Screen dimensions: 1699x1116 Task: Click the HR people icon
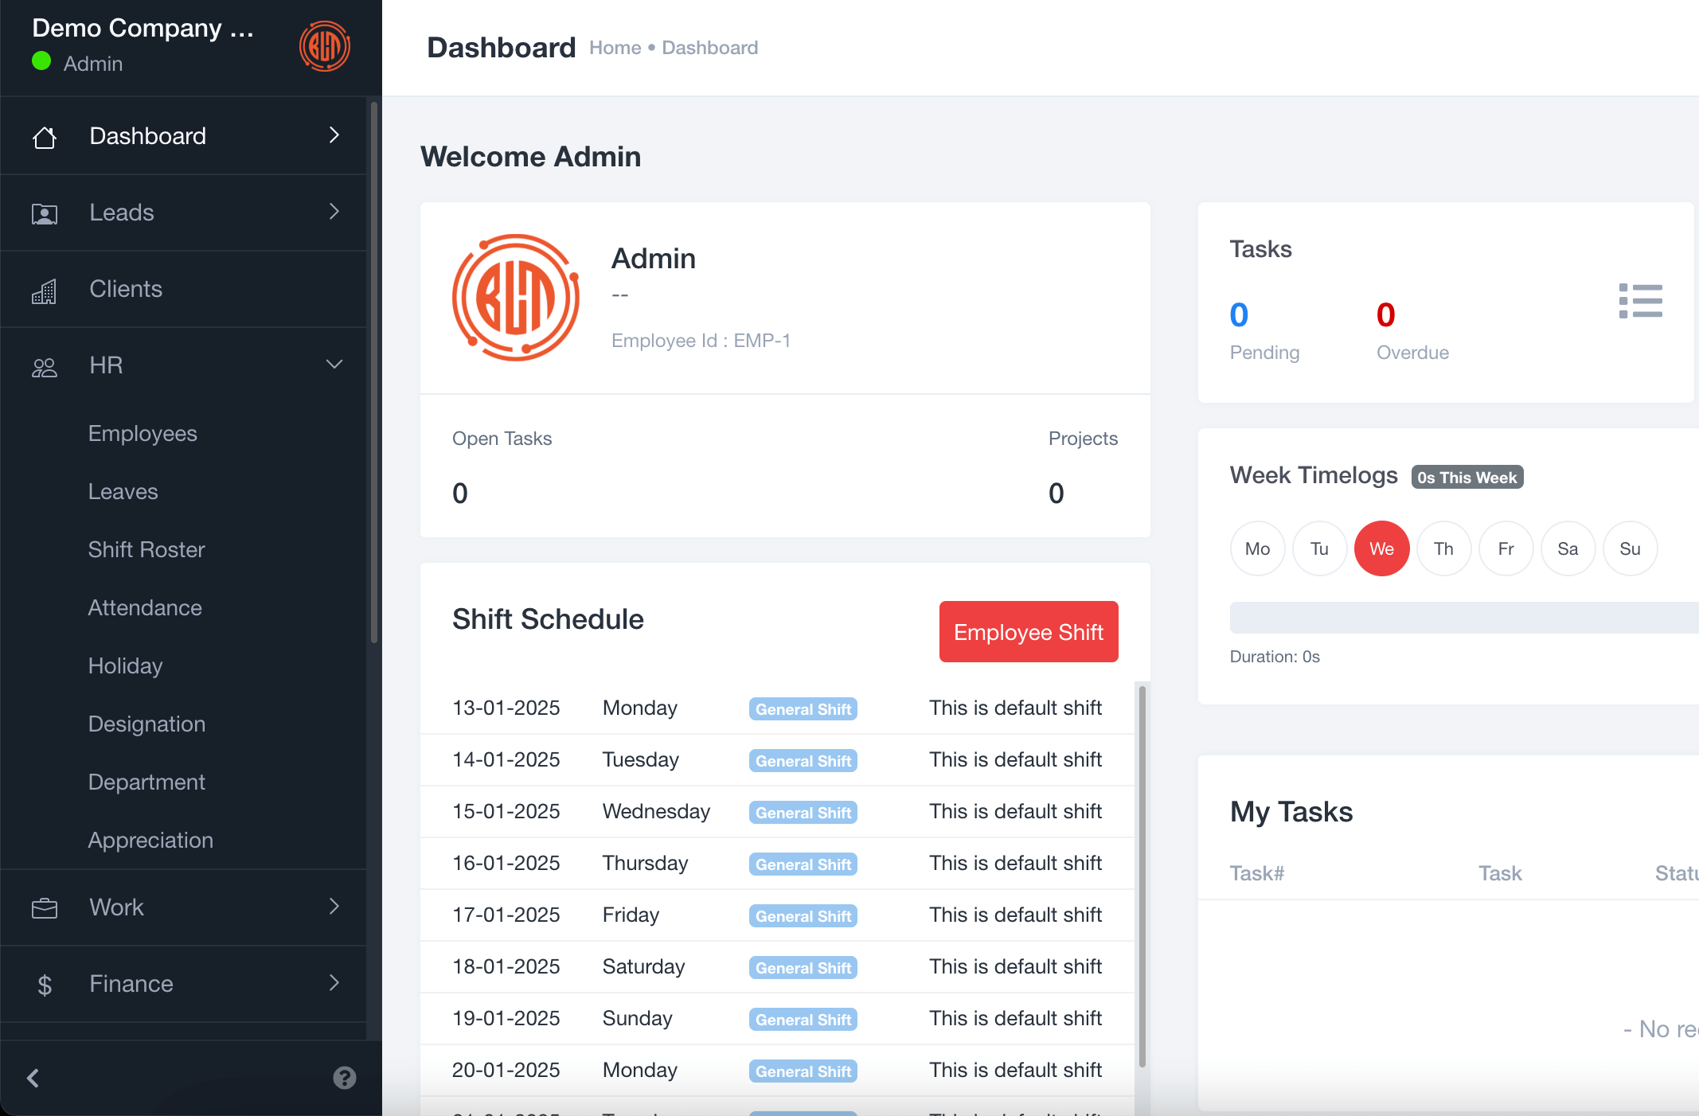(45, 365)
